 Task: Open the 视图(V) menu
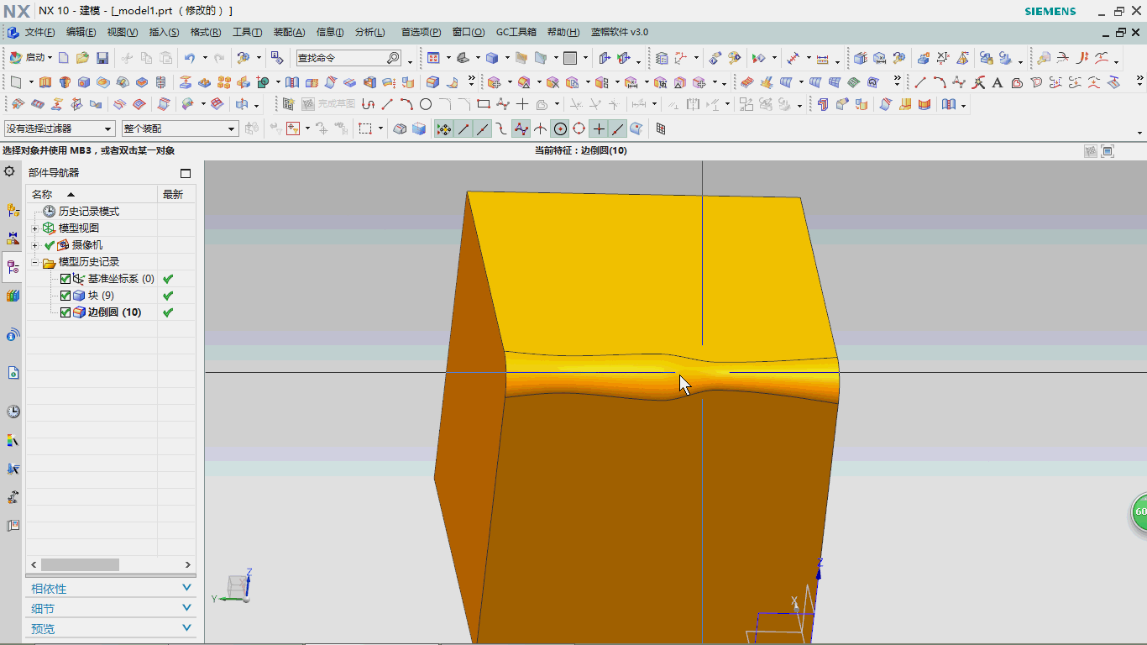coord(122,32)
